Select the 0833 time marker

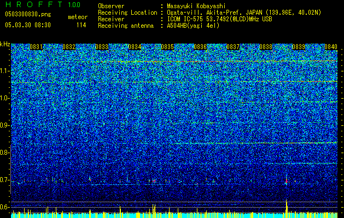click(102, 47)
